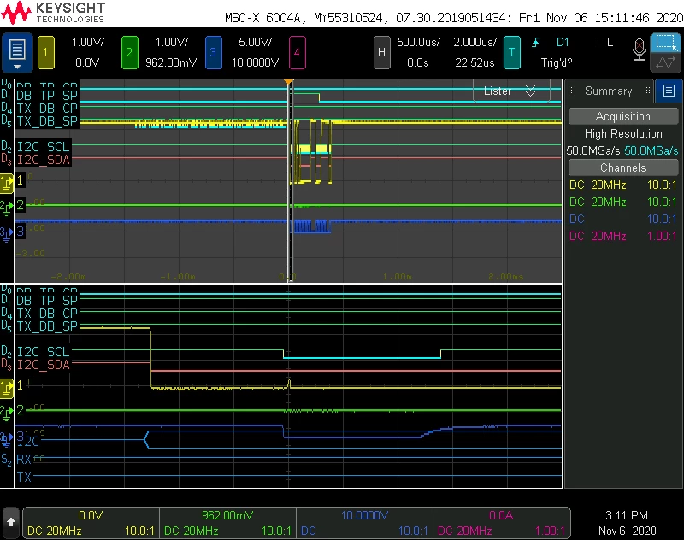Image resolution: width=684 pixels, height=540 pixels.
Task: Click the Channels button in sidebar
Action: coord(623,167)
